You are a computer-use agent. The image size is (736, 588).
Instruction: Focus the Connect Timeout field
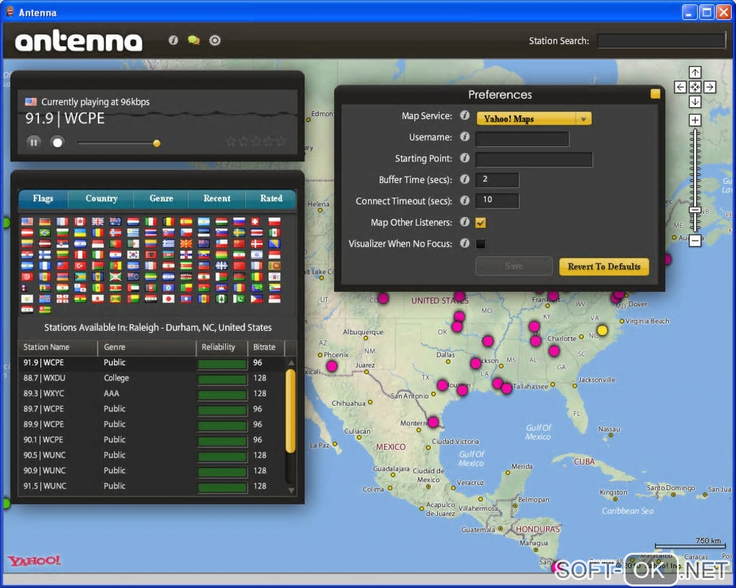[497, 200]
